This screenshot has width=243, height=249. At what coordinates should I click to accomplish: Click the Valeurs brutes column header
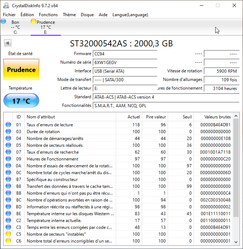pyautogui.click(x=213, y=117)
